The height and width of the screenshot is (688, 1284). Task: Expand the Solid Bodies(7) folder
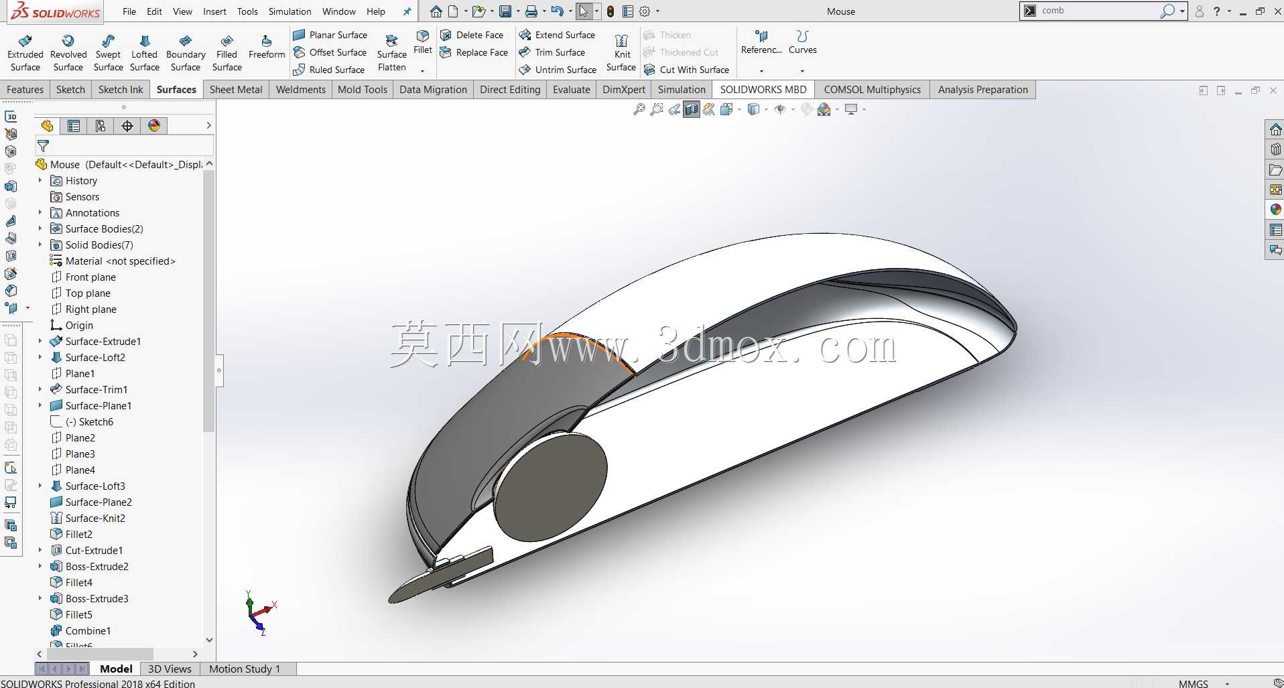coord(40,245)
